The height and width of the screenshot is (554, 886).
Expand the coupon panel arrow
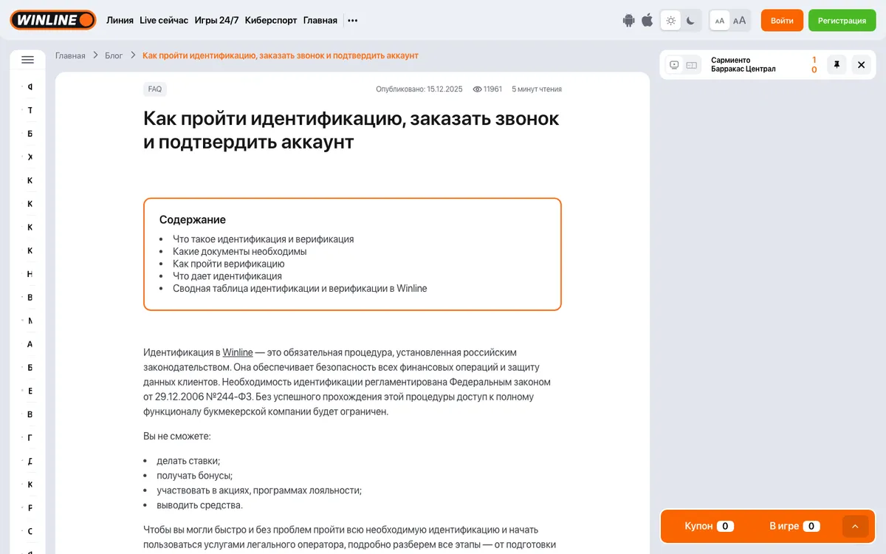pos(855,526)
